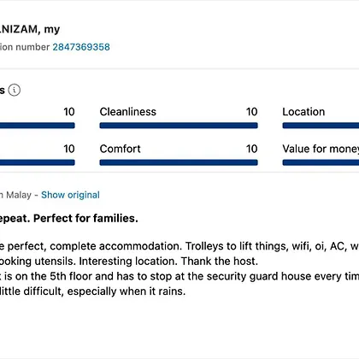Screen dimensions: 359x359
Task: Click the review title Perfect for families
Action: click(x=85, y=218)
